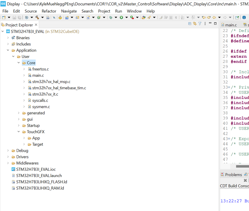
Task: Collapse the Application folder
Action: 8,50
